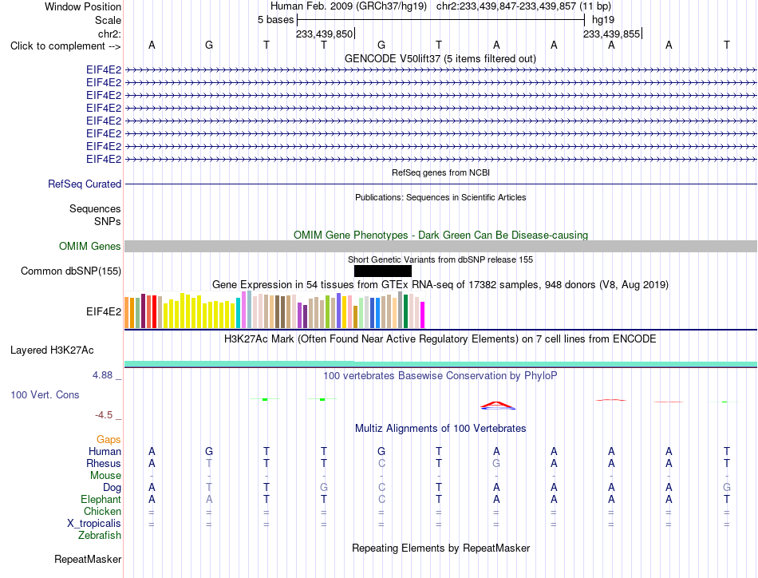Open the 'RefSeq genes from NCBI' track title
The image size is (758, 578).
(440, 172)
